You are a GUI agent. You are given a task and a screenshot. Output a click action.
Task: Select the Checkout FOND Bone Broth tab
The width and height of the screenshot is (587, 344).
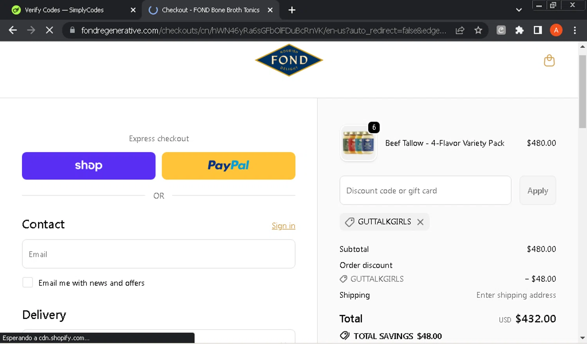211,10
